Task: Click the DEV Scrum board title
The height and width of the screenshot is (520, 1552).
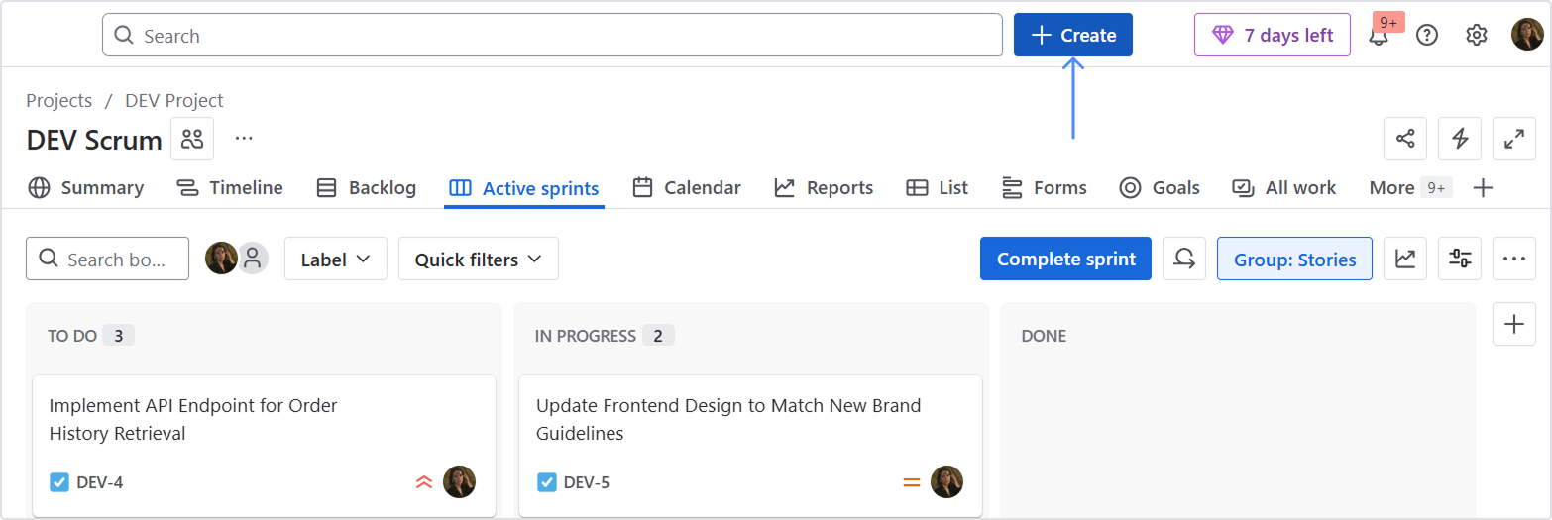Action: tap(94, 140)
